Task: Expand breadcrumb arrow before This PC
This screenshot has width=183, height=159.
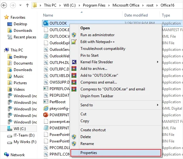Action: (41, 5)
